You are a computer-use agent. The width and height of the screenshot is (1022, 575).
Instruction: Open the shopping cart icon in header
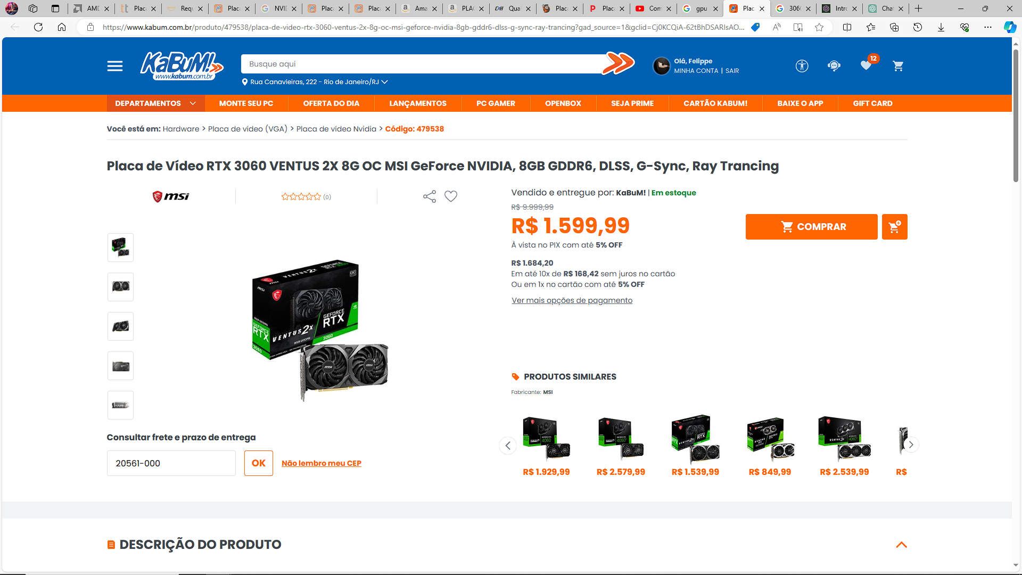coord(898,66)
